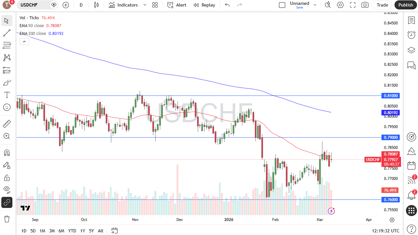Toggle stay in drawing mode
418x235 pixels.
7,165
